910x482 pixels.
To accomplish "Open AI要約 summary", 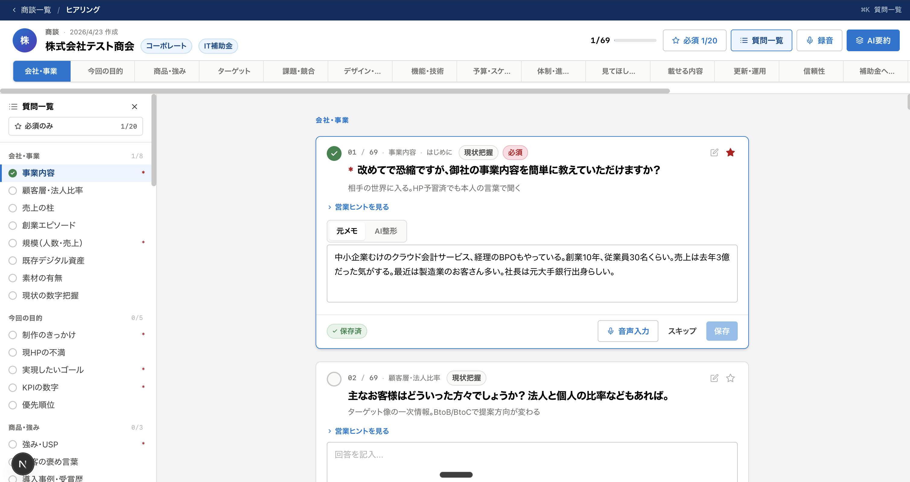I will pyautogui.click(x=873, y=40).
